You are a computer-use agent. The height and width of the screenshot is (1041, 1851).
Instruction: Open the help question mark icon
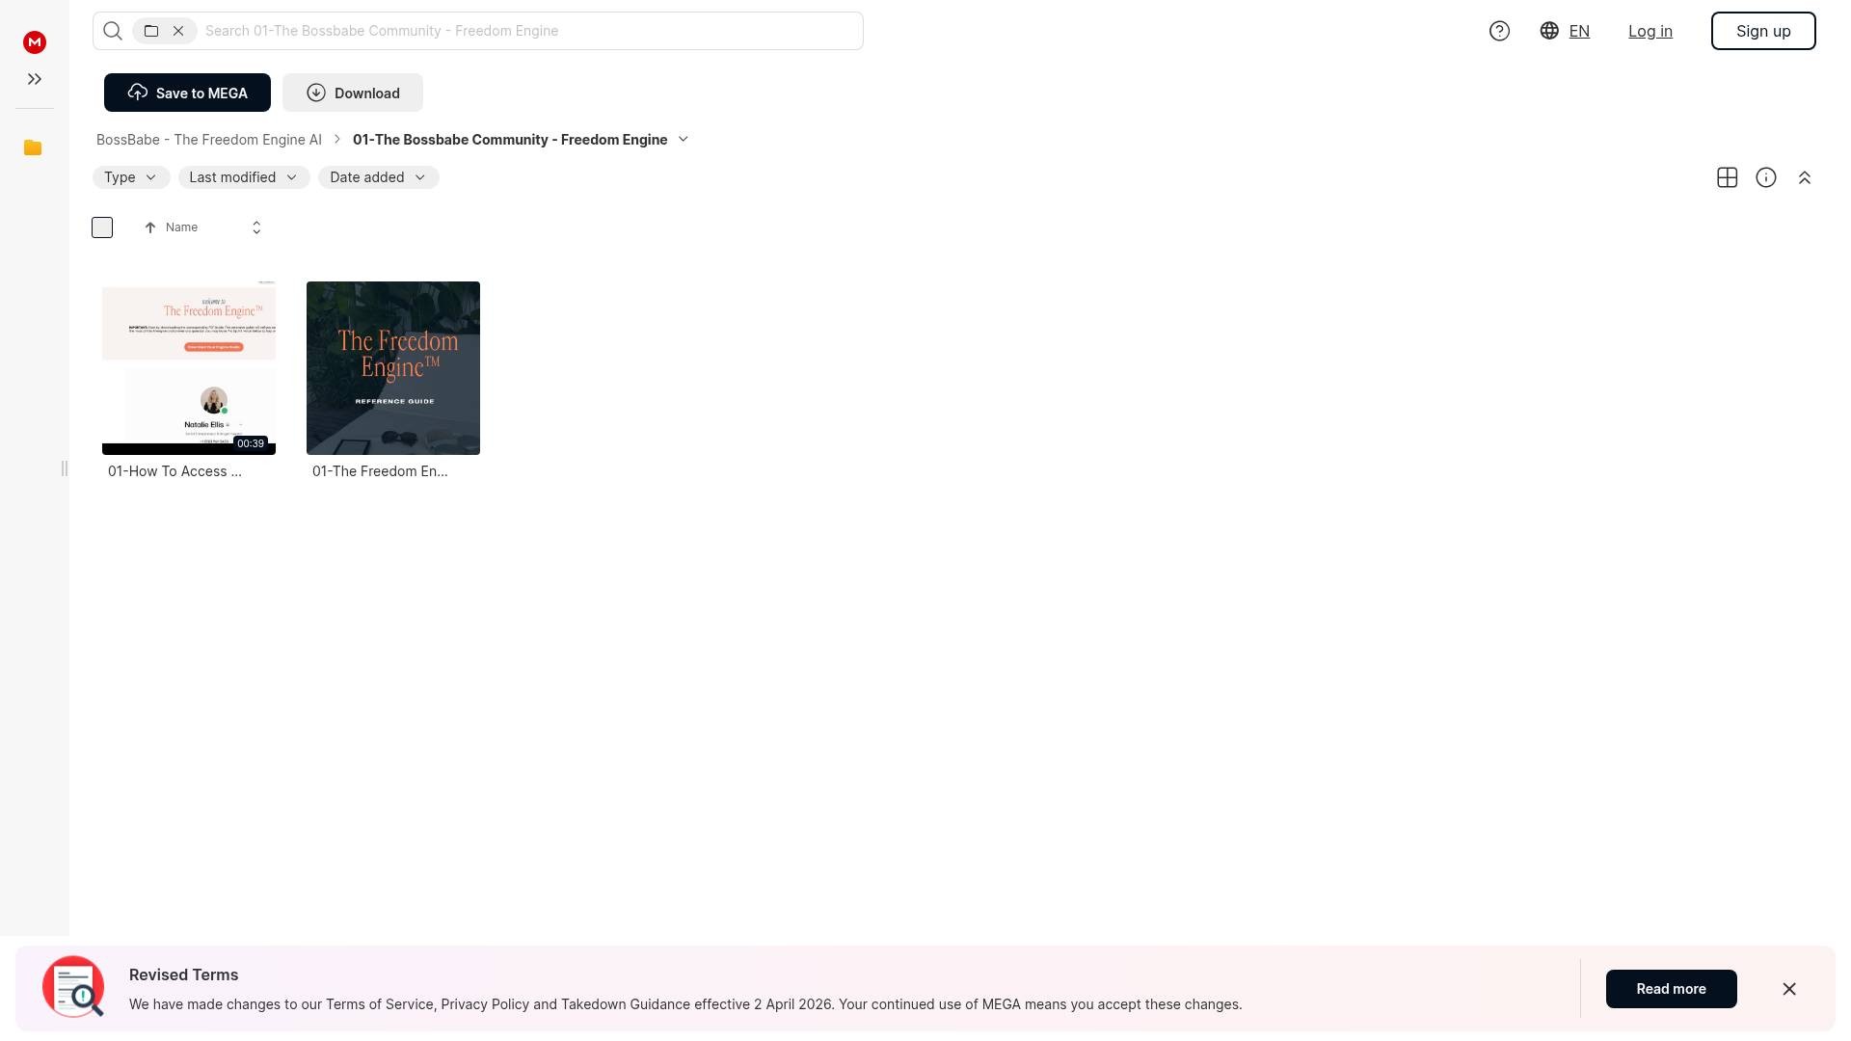[1499, 31]
